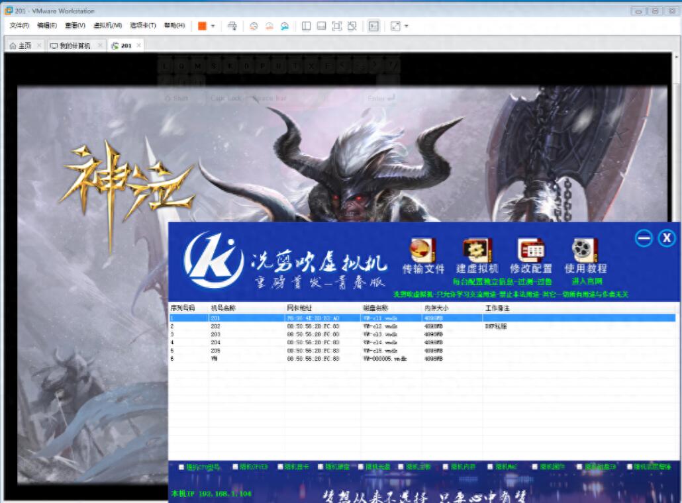This screenshot has width=682, height=503.
Task: Open the 编辑(E) menu
Action: 47,26
